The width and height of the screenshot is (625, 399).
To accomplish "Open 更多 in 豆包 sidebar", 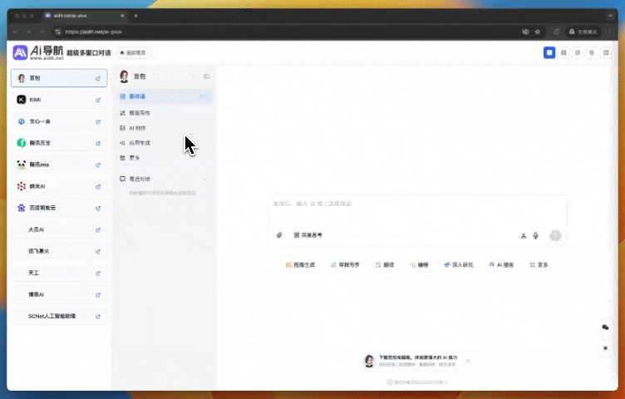I will click(x=165, y=158).
